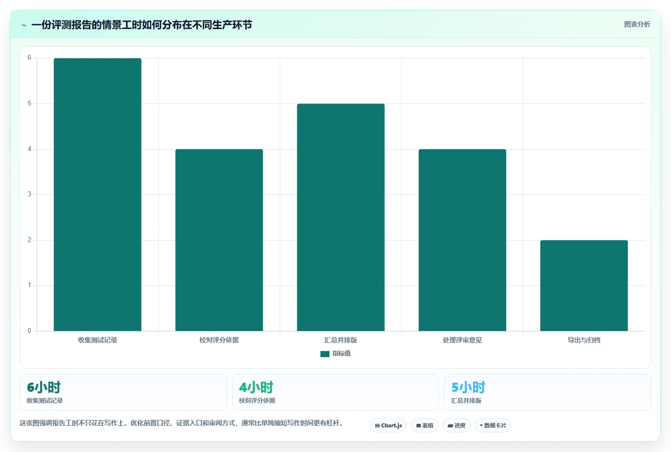Click the 校对评分依据 axis label
Screen dimensions: 671x452
point(219,340)
